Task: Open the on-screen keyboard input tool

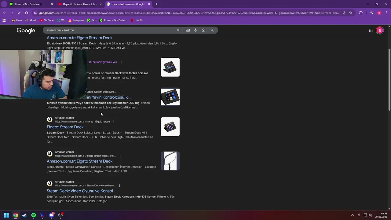Action: (x=188, y=30)
